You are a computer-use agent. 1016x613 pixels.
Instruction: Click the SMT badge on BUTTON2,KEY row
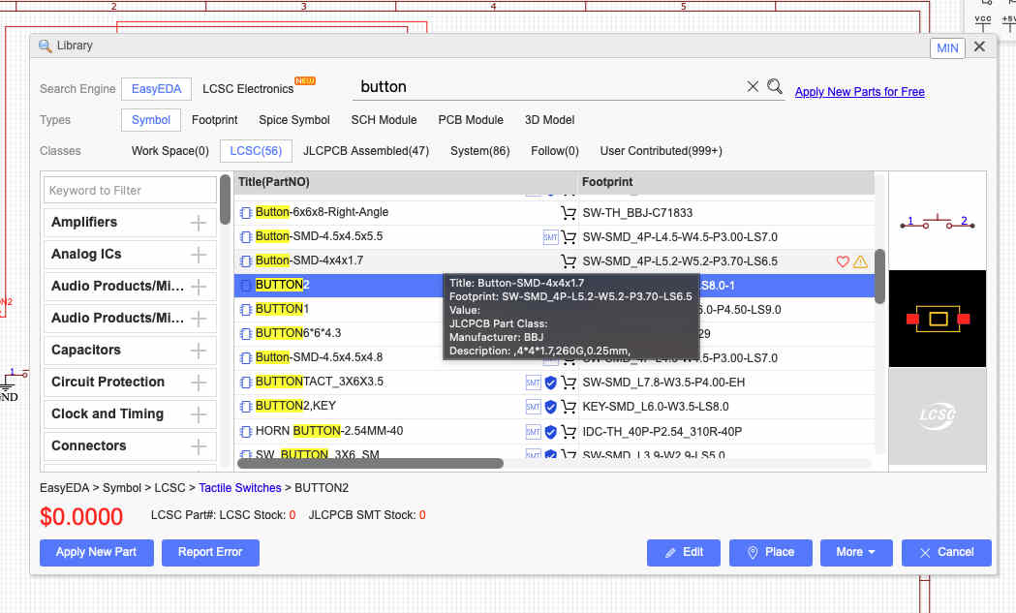534,407
